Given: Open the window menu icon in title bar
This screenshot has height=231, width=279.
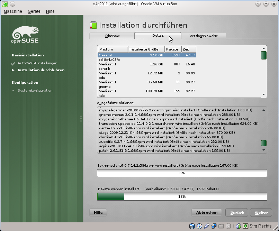Looking at the screenshot, I should point(5,4).
